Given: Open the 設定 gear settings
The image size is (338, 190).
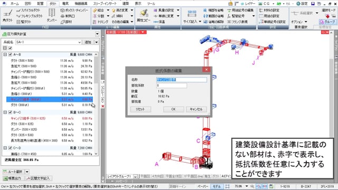Looking at the screenshot, I should (x=302, y=4).
